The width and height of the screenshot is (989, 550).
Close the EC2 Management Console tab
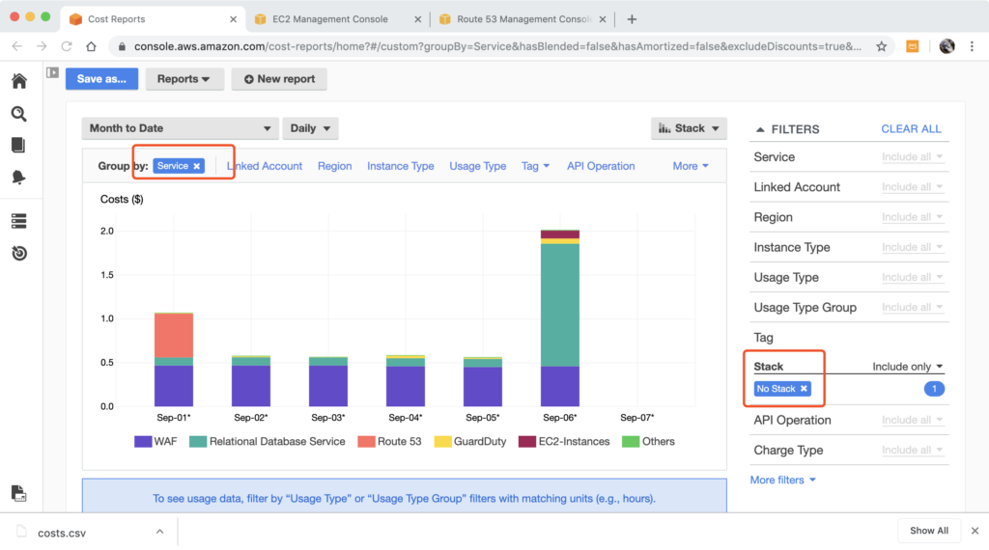tap(417, 19)
